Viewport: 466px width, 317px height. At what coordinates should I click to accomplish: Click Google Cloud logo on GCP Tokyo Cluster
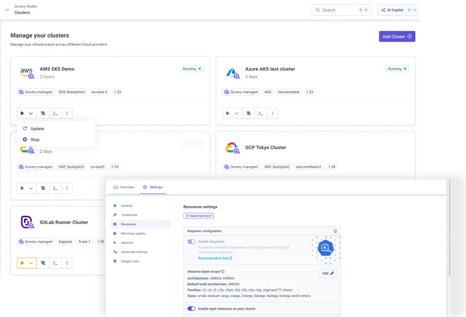click(233, 148)
